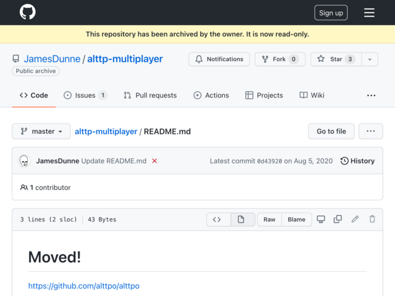Click the Sign up button
The height and width of the screenshot is (296, 395).
coord(331,12)
